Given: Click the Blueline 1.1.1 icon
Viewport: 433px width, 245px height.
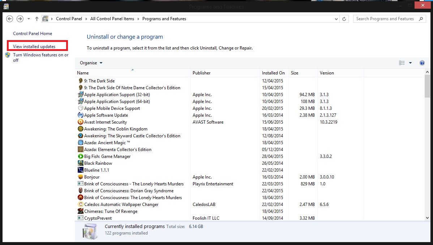Looking at the screenshot, I should click(x=80, y=170).
